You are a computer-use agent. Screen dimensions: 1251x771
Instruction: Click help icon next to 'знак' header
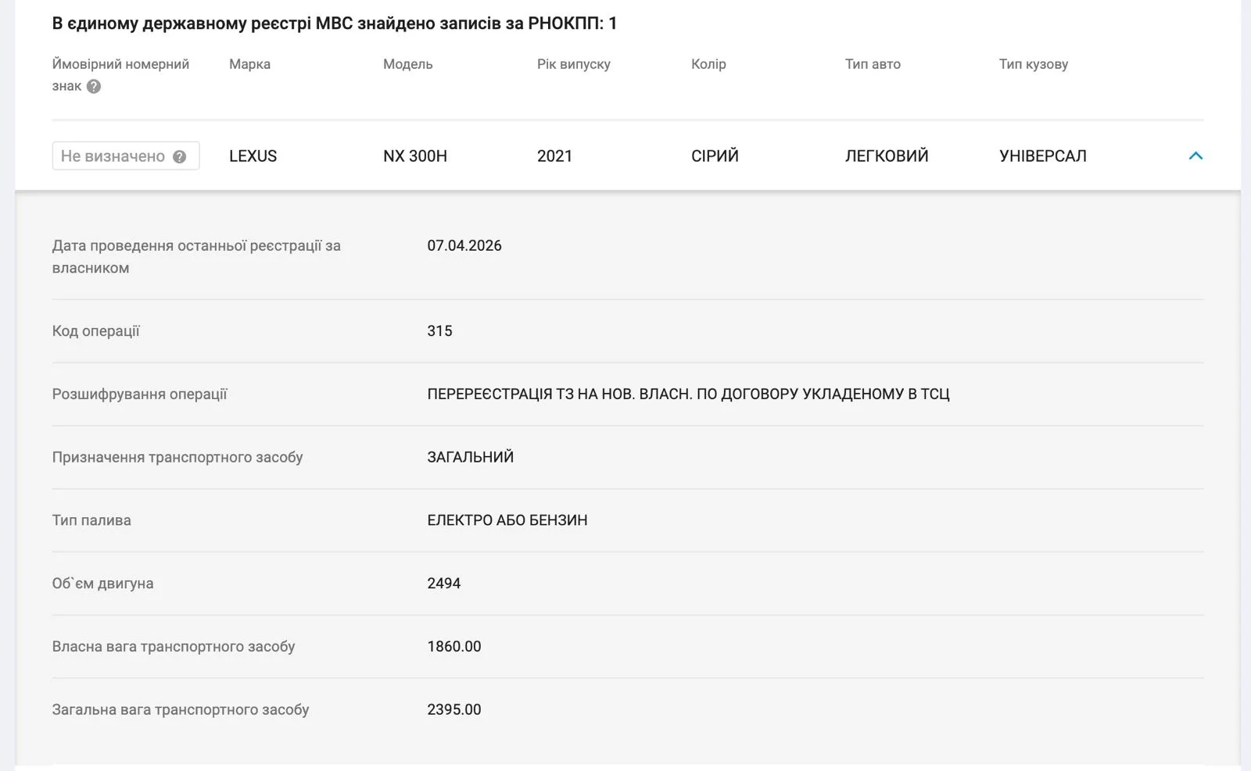click(x=94, y=87)
